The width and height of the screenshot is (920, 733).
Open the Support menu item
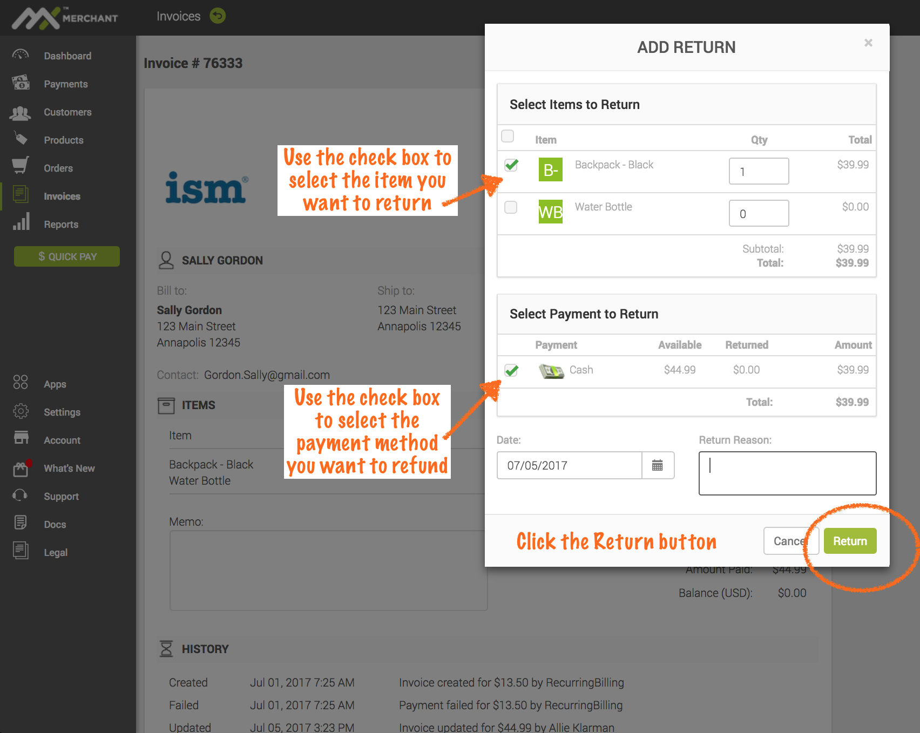[x=61, y=497]
